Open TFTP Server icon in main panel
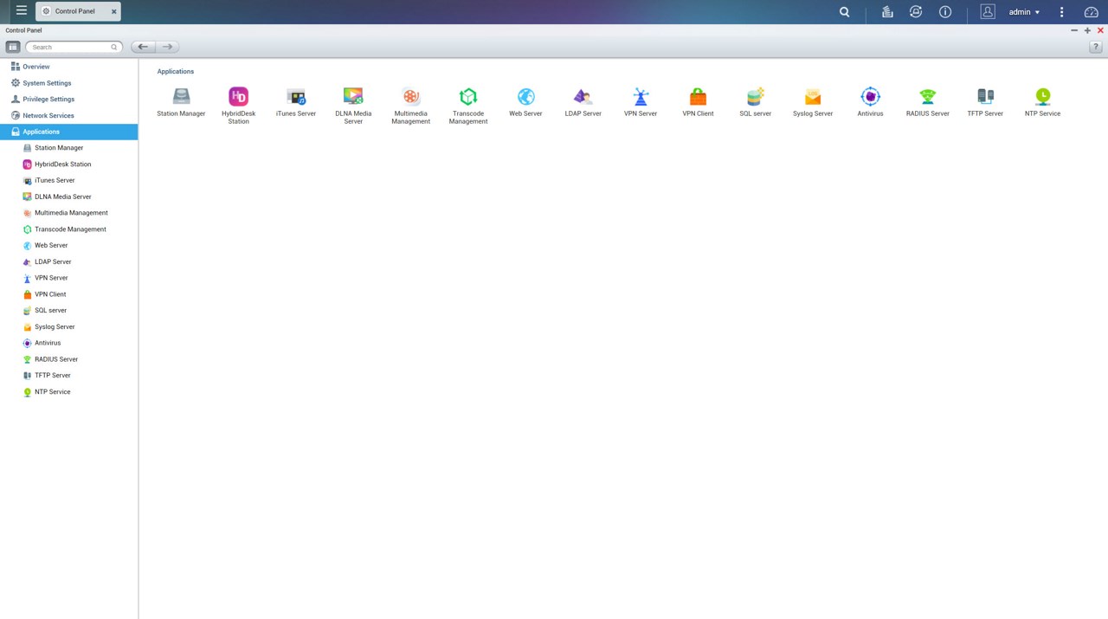 [x=985, y=96]
